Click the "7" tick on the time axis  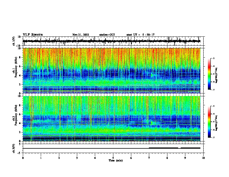[149, 158]
